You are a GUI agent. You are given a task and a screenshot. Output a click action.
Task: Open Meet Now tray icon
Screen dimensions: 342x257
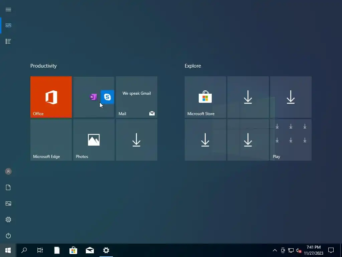283,250
